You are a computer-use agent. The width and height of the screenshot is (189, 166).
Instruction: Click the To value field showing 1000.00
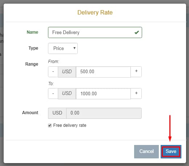click(103, 94)
